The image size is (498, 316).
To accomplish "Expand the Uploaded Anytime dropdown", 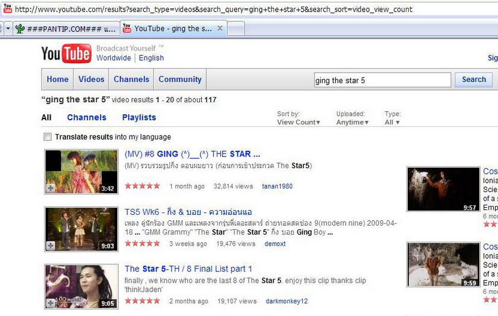I will pos(352,122).
